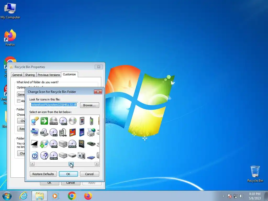Click the volume speaker tray icon

point(242,196)
